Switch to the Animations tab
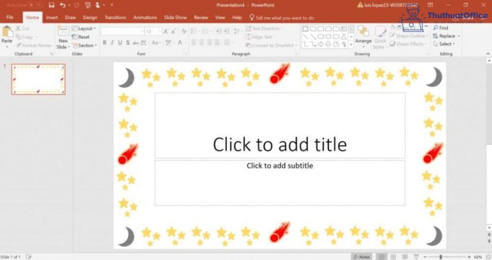Image resolution: width=492 pixels, height=260 pixels. [145, 18]
